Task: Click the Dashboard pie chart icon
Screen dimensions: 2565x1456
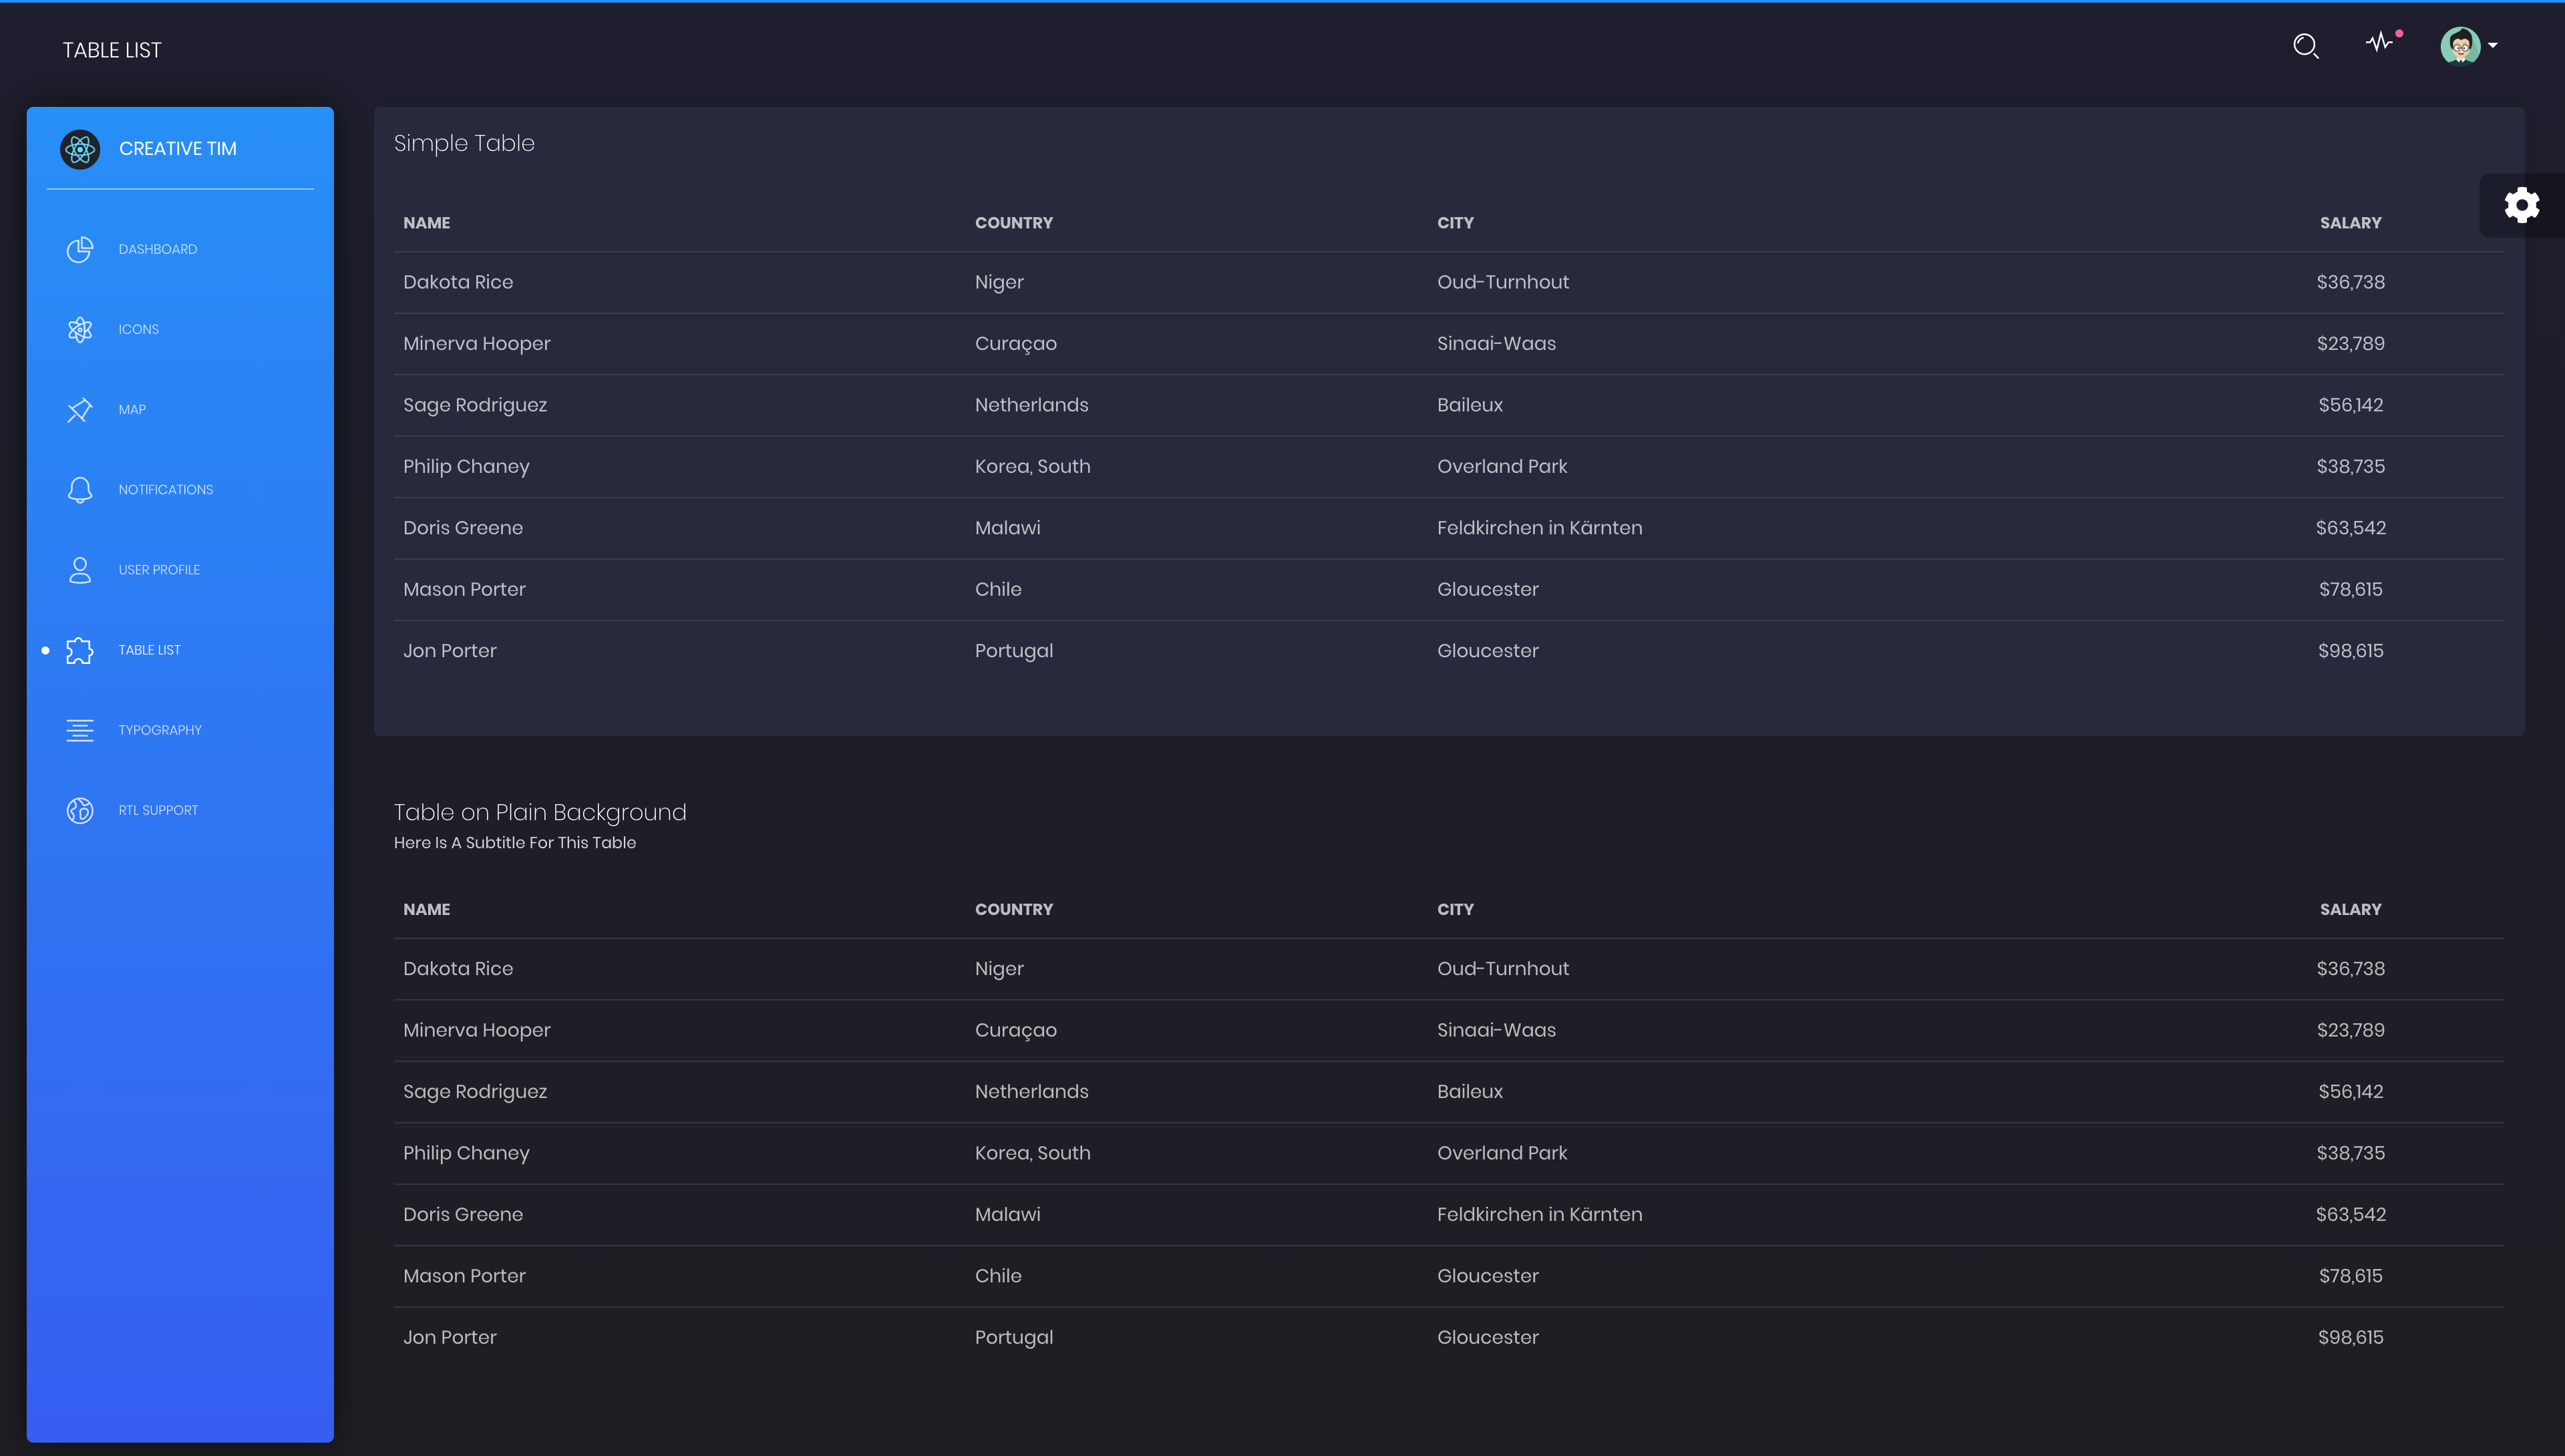Action: coord(80,249)
